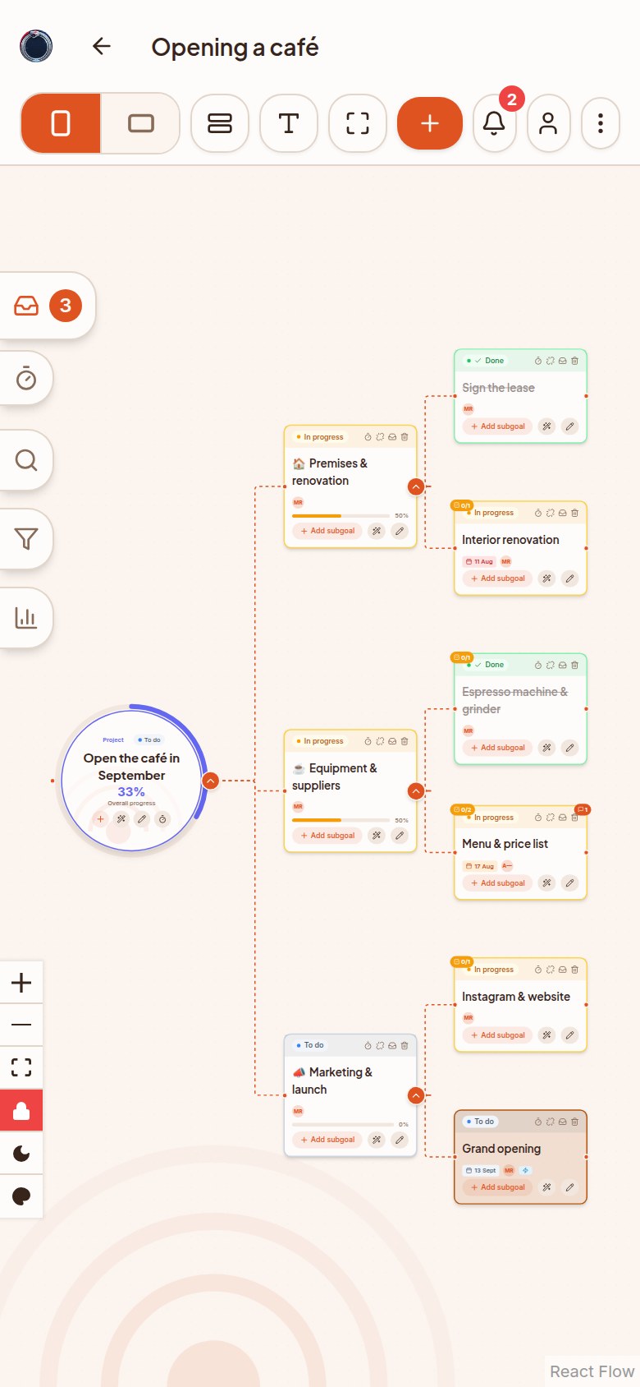The width and height of the screenshot is (640, 1387).
Task: Open the filter side panel
Action: tap(26, 538)
